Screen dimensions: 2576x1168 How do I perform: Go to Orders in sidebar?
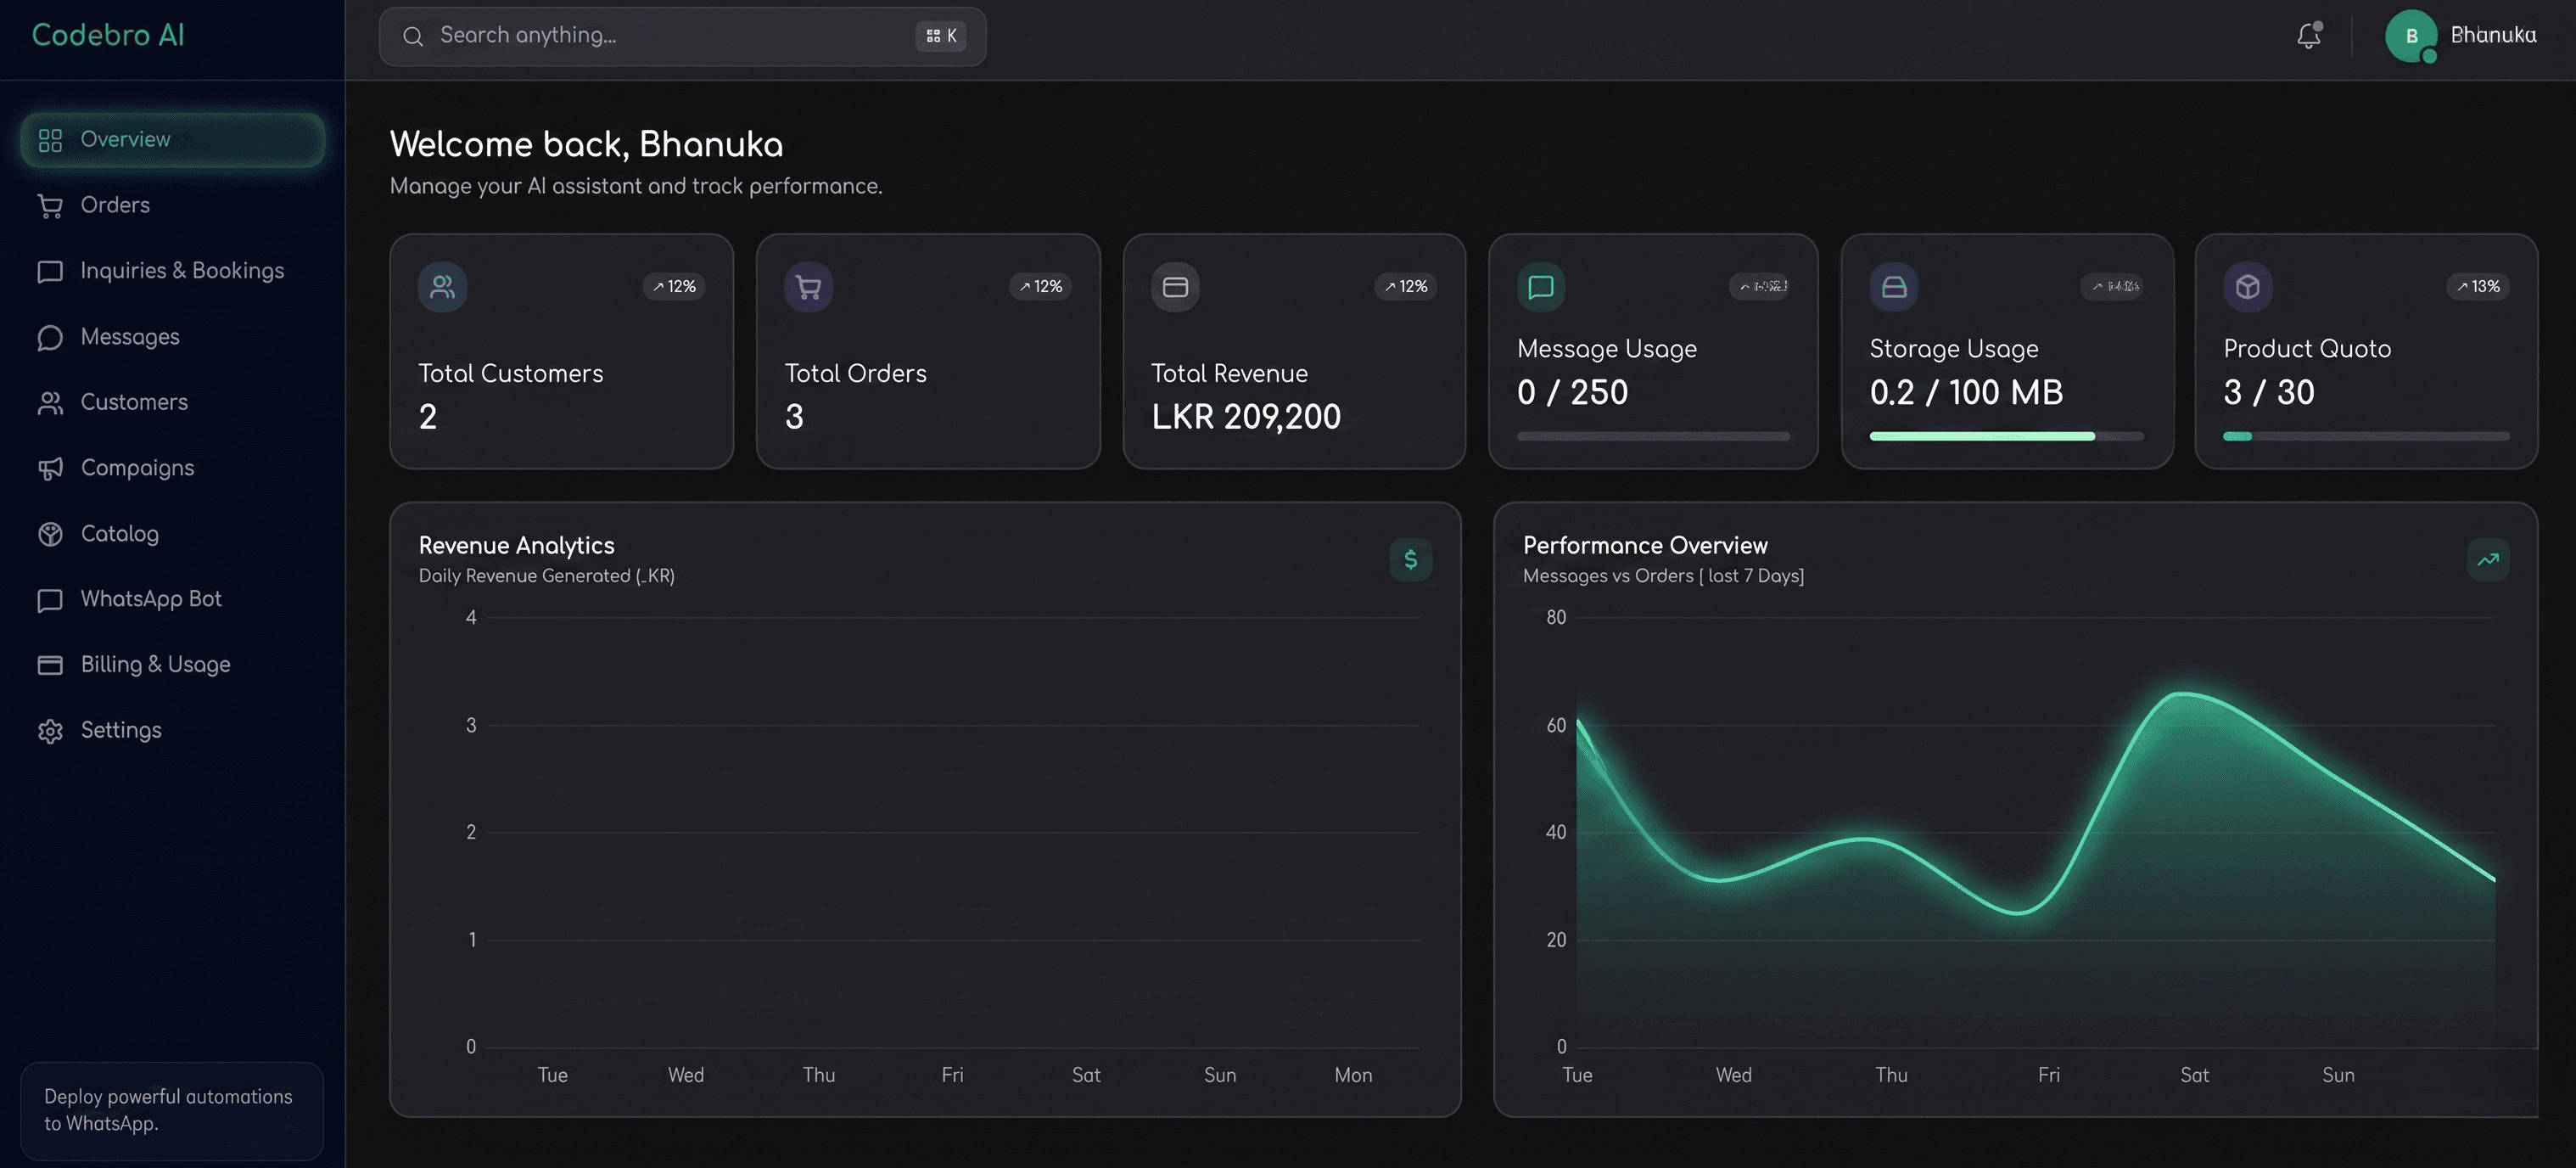pyautogui.click(x=172, y=205)
